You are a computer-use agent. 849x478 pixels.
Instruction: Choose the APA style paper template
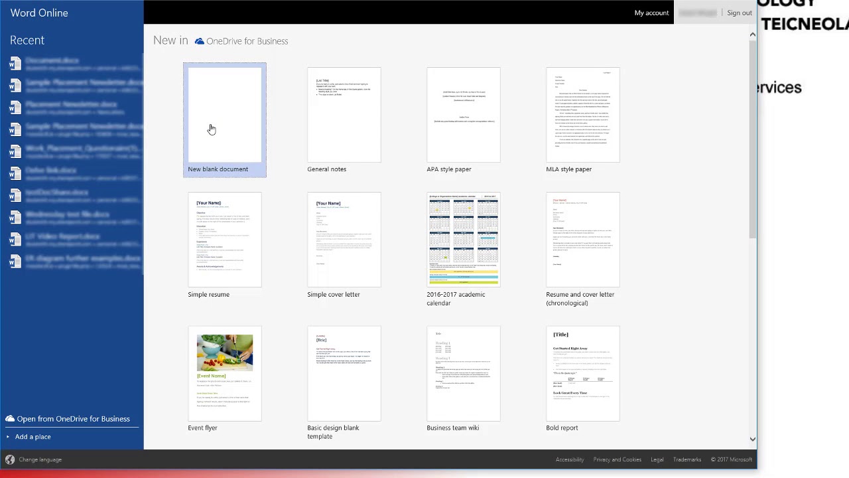point(464,115)
